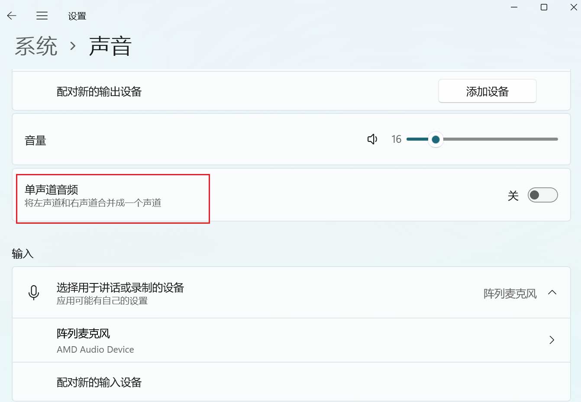The height and width of the screenshot is (402, 581).
Task: Collapse the 阵列麦克风 input device selector
Action: [x=552, y=292]
